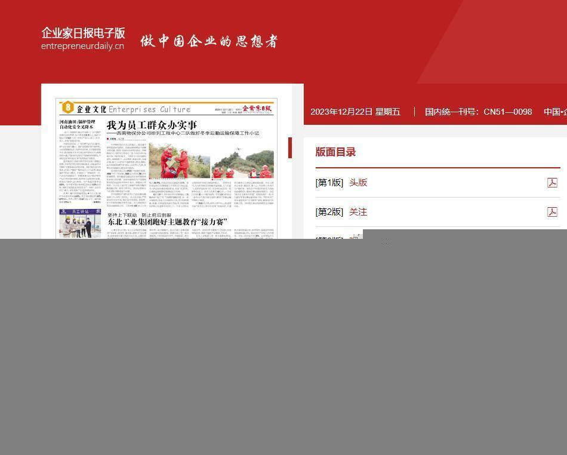Click the hillside drone photo with red-suited workers
The height and width of the screenshot is (455, 567).
[x=243, y=160]
